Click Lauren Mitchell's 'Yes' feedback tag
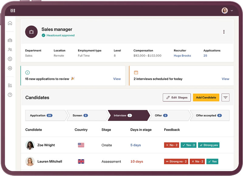 (x=212, y=161)
